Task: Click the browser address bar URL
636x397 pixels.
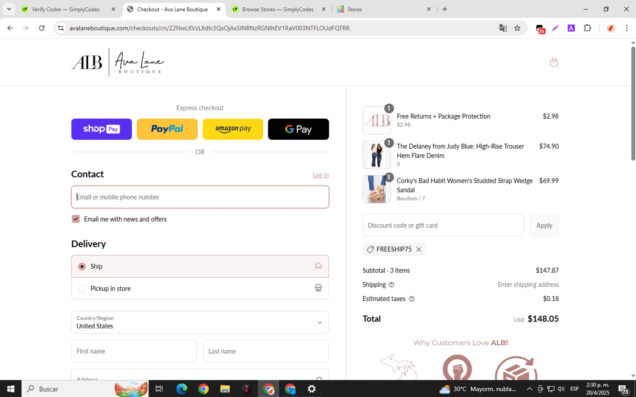Action: coord(209,28)
